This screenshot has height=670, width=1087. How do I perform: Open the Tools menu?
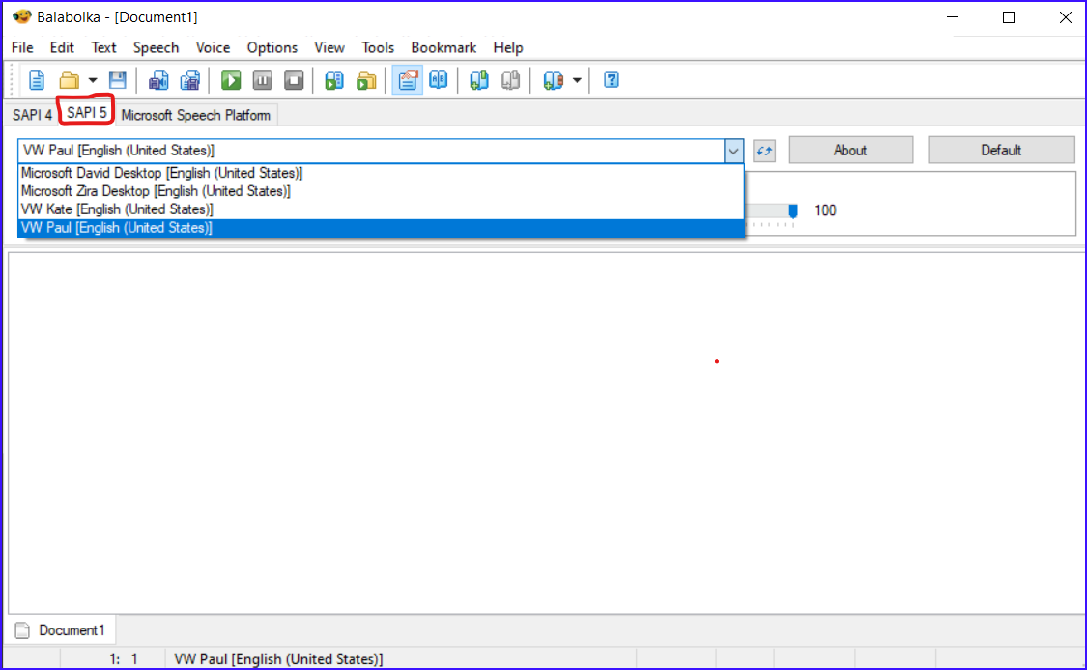coord(378,48)
